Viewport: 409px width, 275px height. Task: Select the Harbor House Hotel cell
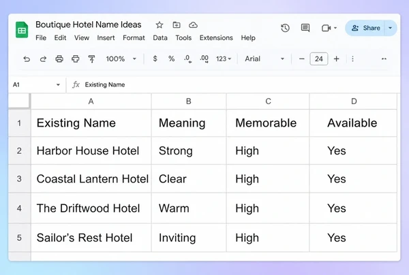[x=91, y=151]
